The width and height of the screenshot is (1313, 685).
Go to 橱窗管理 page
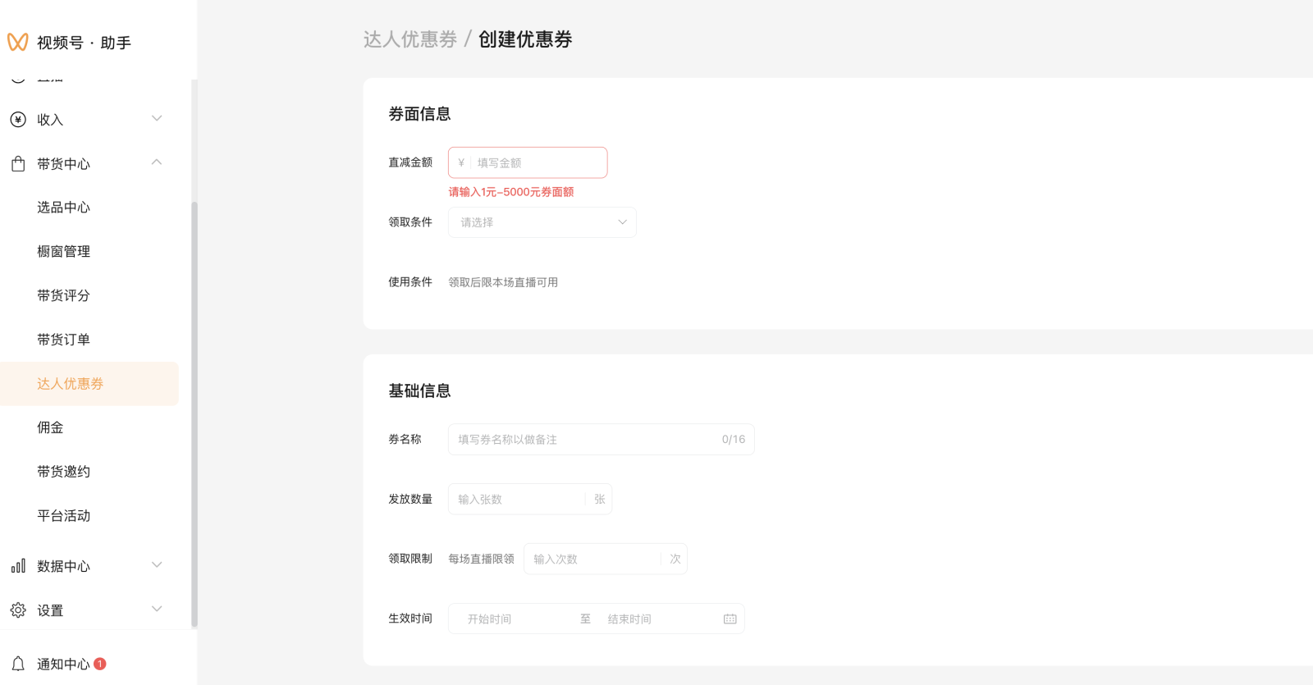pos(63,252)
